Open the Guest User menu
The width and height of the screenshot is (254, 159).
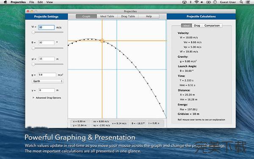(228, 2)
